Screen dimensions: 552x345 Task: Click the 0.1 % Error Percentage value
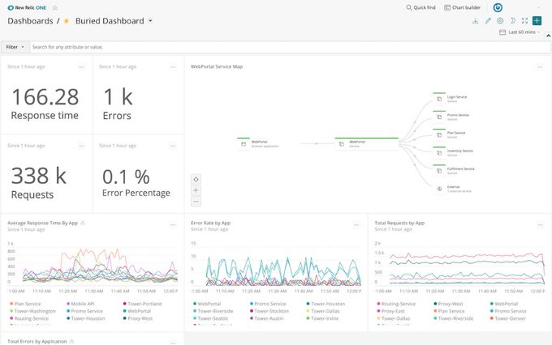point(126,177)
